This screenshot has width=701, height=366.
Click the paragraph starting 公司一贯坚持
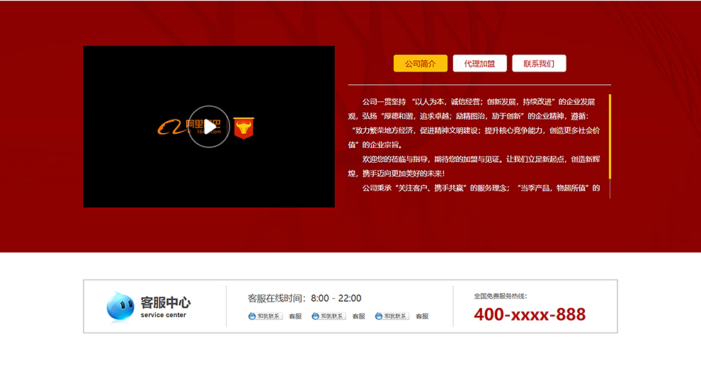tap(474, 123)
